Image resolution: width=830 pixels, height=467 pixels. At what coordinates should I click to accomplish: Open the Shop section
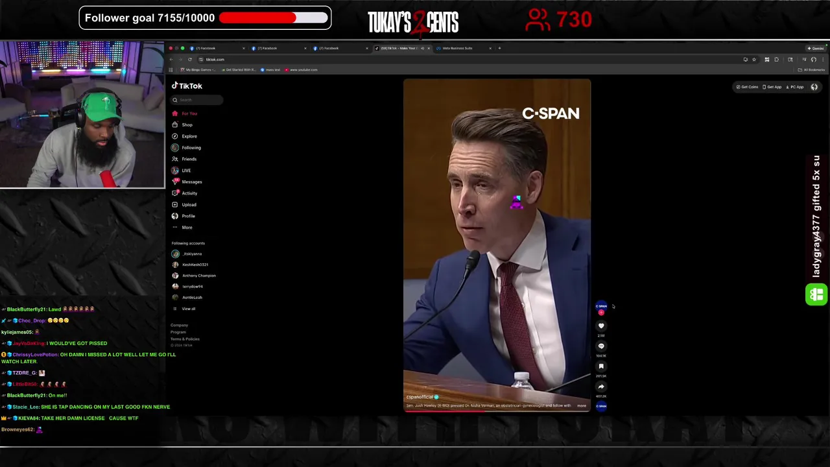(182, 125)
